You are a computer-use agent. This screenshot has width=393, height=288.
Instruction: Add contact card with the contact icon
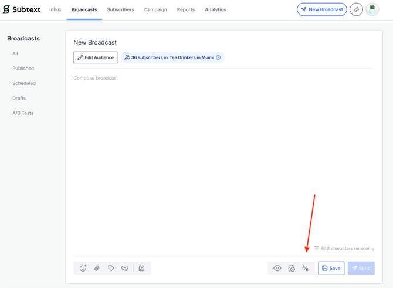pos(141,268)
